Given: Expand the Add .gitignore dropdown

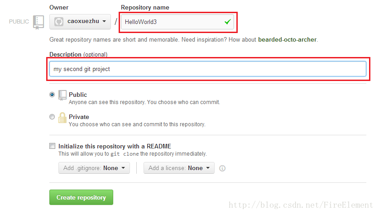Looking at the screenshot, I should (94, 168).
